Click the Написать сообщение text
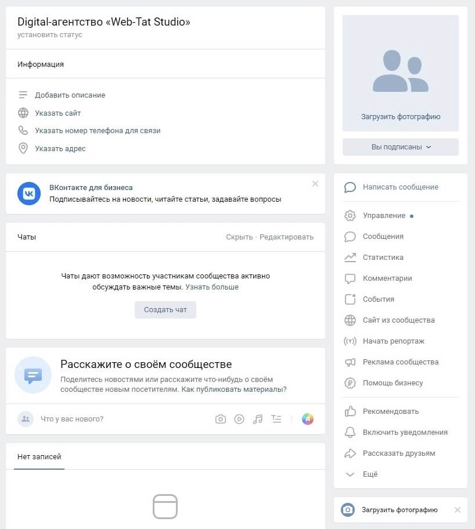475x529 pixels. click(x=401, y=187)
